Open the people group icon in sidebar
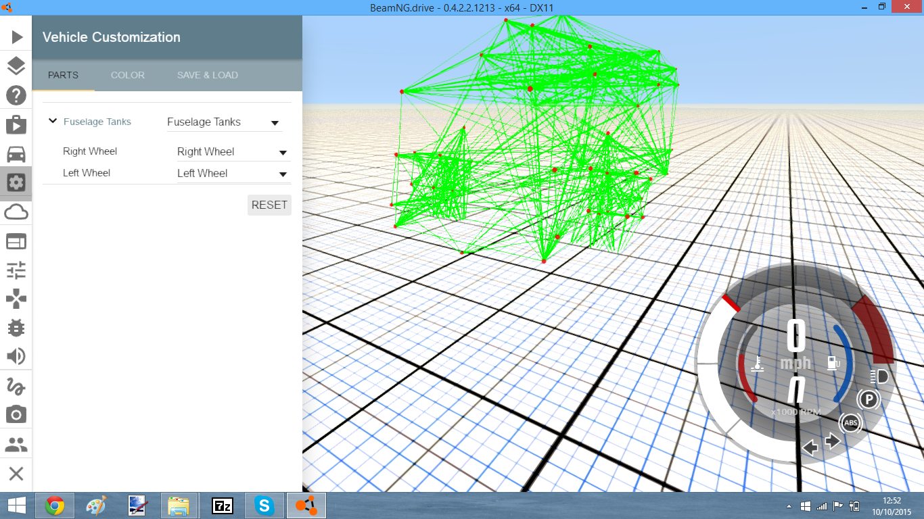Viewport: 924px width, 519px height. click(x=16, y=444)
